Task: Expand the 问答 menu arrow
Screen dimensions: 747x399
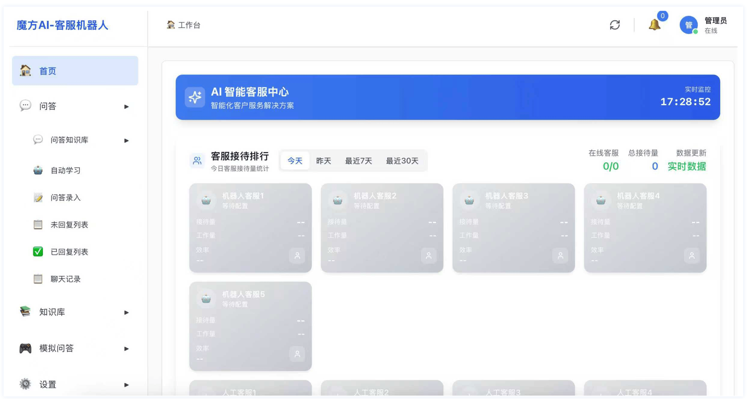Action: pyautogui.click(x=126, y=106)
